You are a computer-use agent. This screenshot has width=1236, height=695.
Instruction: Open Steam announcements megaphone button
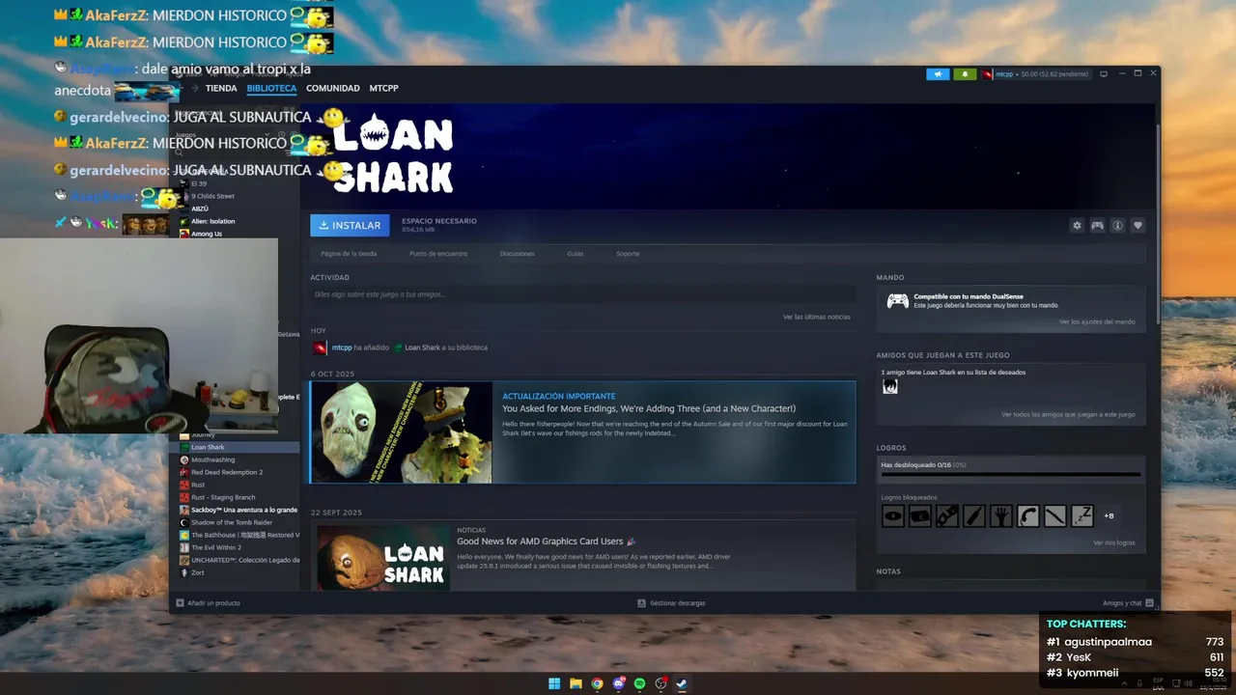(938, 74)
